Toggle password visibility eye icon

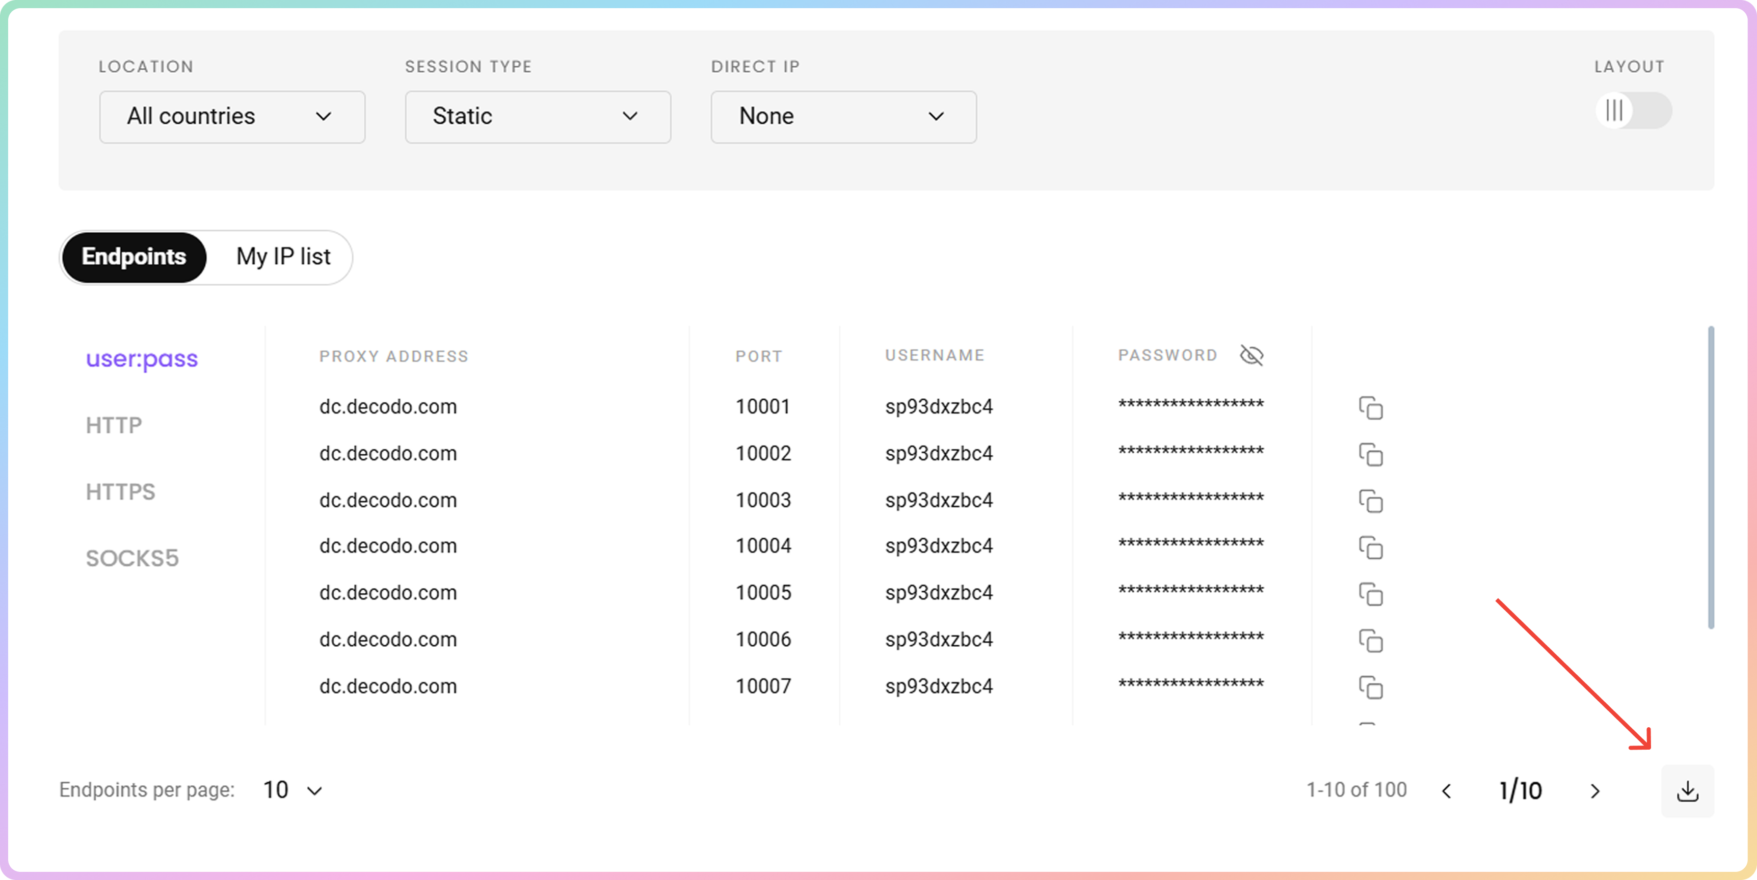click(1251, 355)
